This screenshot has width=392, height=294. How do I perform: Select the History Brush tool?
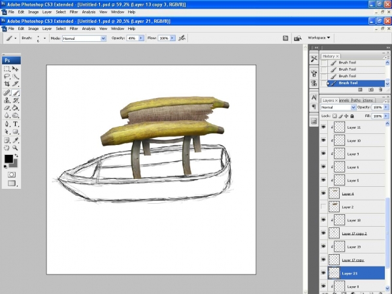(15, 100)
